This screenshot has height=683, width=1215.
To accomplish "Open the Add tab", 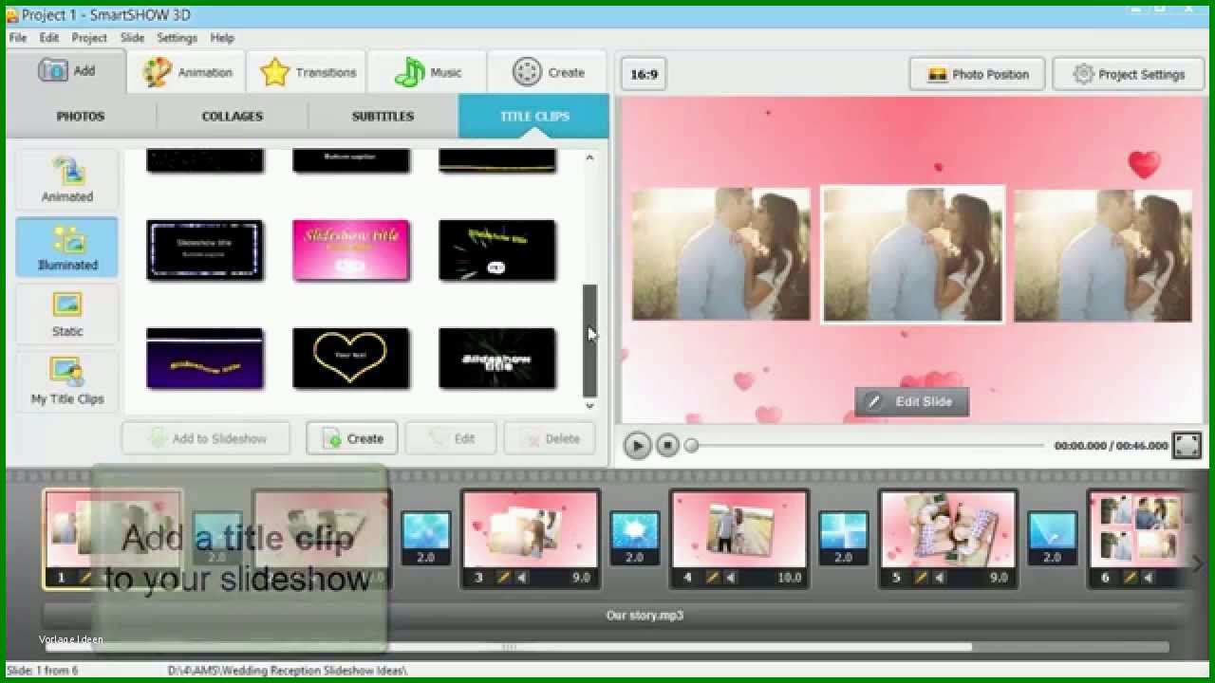I will (x=66, y=71).
